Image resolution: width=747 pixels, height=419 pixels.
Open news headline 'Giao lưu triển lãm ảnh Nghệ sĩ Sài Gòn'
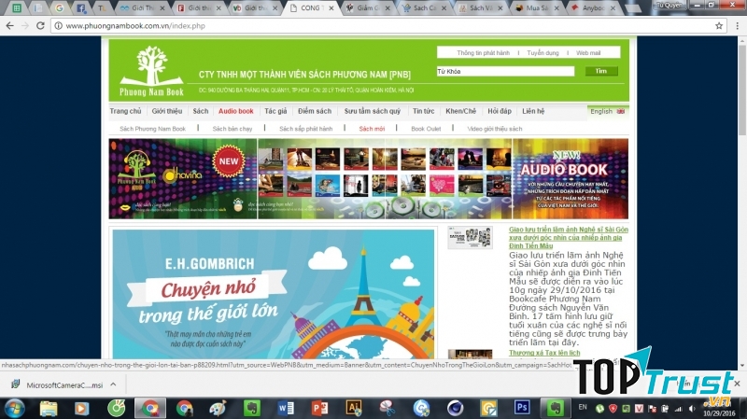569,237
